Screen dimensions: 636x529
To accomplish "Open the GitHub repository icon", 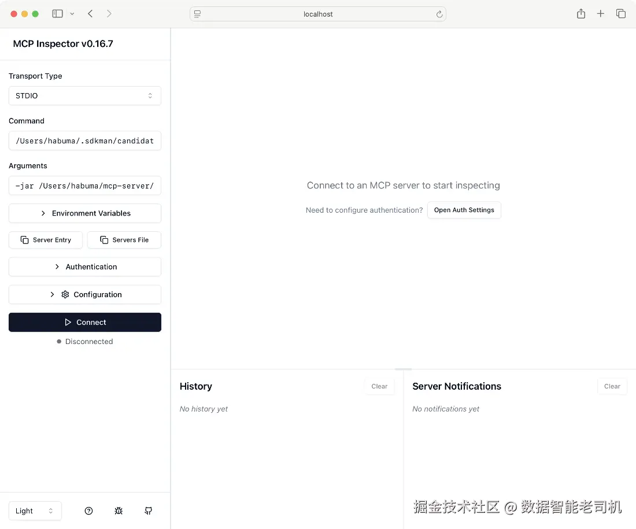I will click(149, 510).
